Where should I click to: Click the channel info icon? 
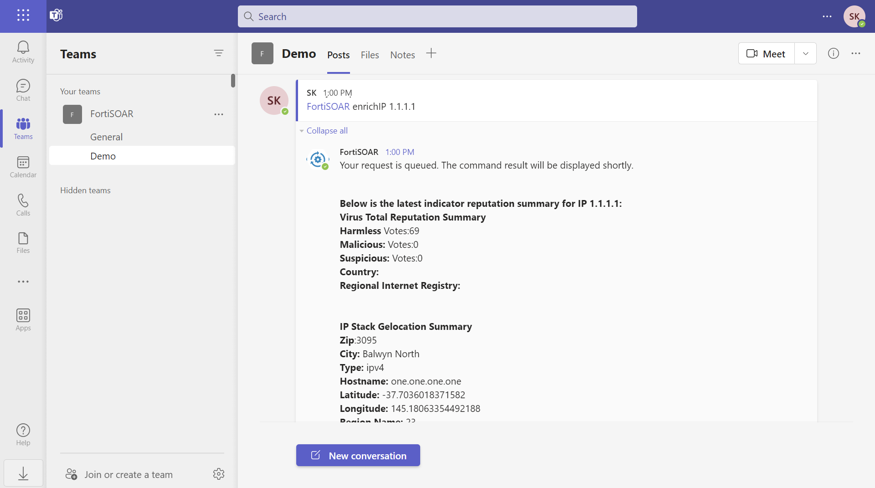click(833, 54)
